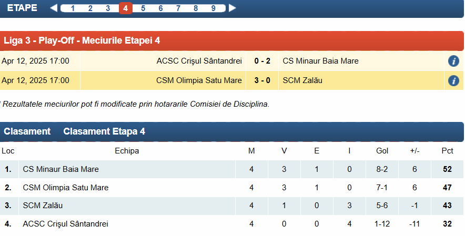465x236 pixels.
Task: Open info icon for Crișul Sântandrei match
Action: 453,61
